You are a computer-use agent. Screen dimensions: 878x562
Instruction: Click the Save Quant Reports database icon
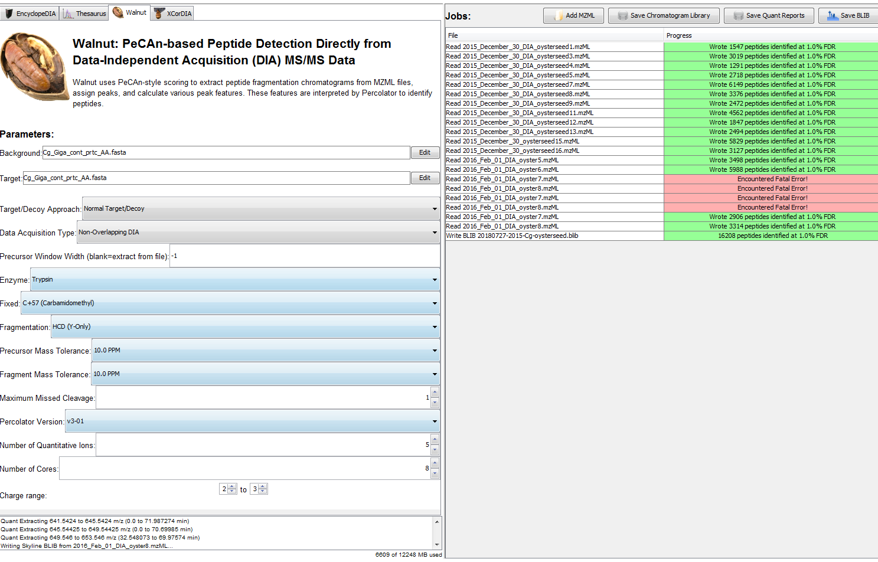click(738, 16)
